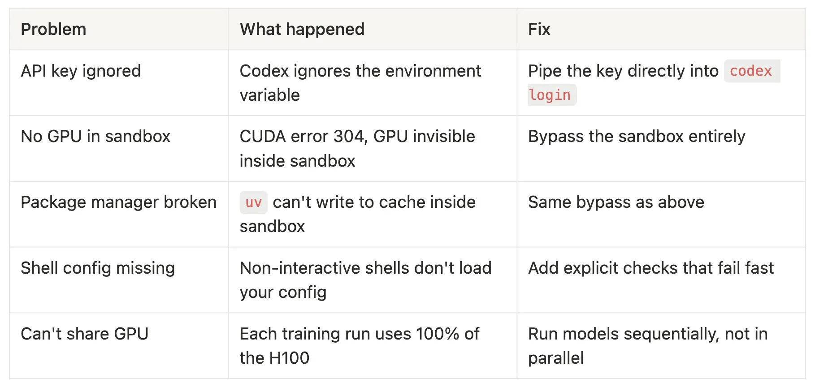The height and width of the screenshot is (387, 815).
Task: Click 'Add explicit checks that fail fast'
Action: pyautogui.click(x=651, y=268)
